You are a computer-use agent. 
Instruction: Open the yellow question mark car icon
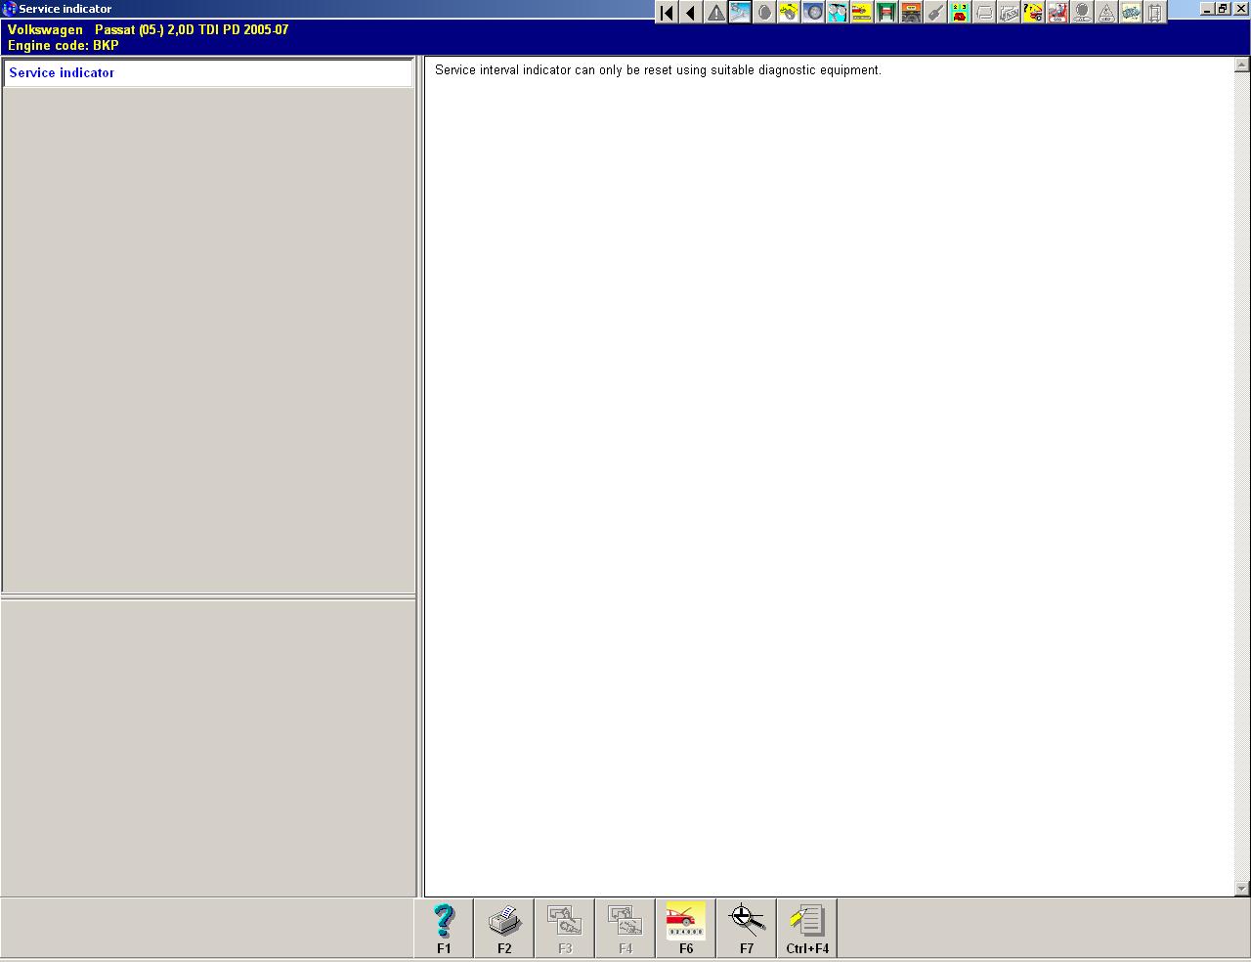pos(1033,13)
